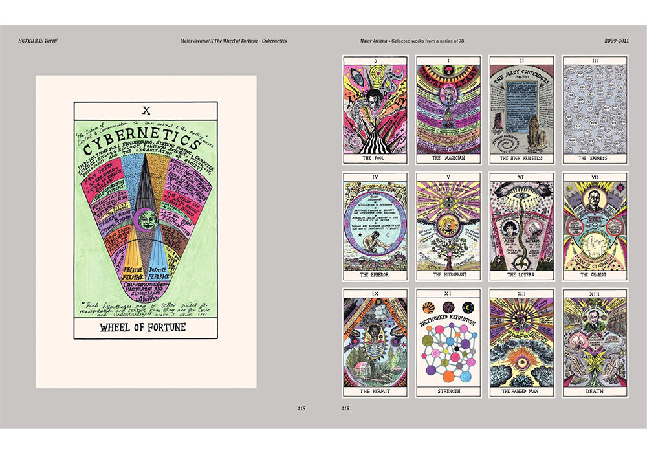Image resolution: width=647 pixels, height=453 pixels.
Task: Open The High Priestess card
Action: click(x=521, y=110)
